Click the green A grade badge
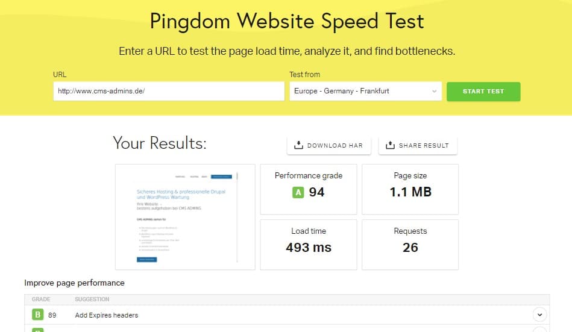 click(298, 192)
